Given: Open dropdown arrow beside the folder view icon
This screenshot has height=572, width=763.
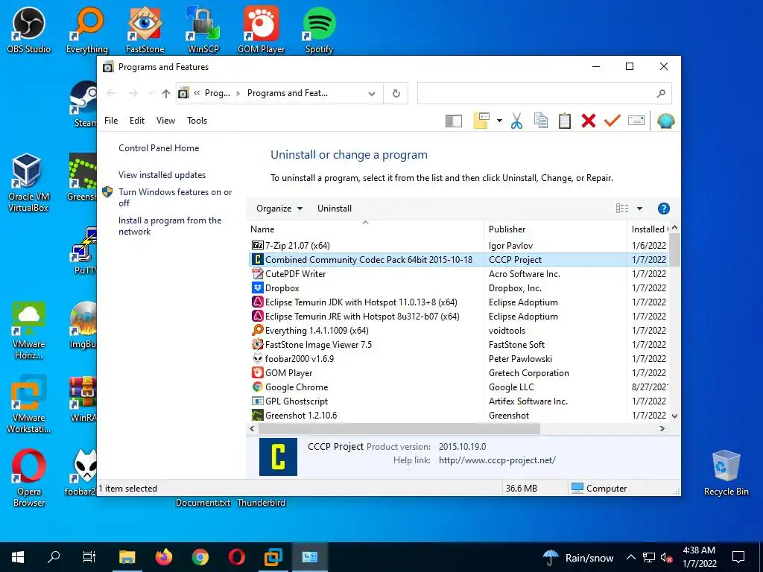Looking at the screenshot, I should [499, 121].
